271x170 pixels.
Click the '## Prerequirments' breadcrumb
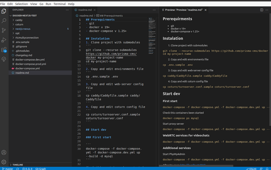coord(111,16)
